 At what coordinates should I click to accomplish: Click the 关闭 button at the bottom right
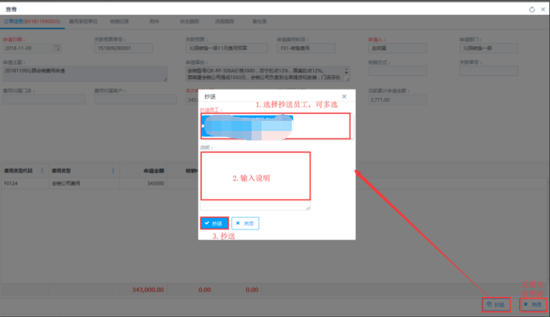point(532,304)
